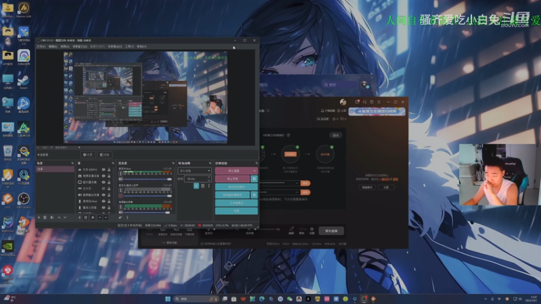The width and height of the screenshot is (541, 304).
Task: Click the user avatar in Douyu window
Action: pyautogui.click(x=343, y=102)
